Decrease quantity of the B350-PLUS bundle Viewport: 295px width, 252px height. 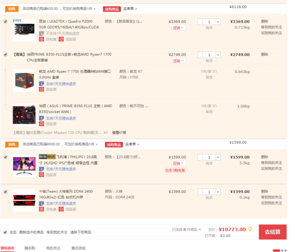[x=200, y=55]
